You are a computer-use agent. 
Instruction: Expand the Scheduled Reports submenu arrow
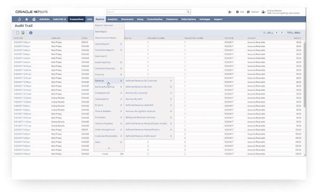(x=121, y=50)
